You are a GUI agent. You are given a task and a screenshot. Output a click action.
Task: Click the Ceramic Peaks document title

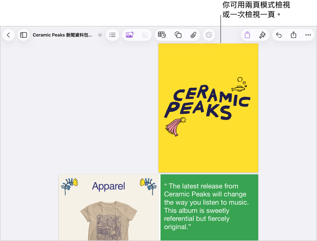click(x=62, y=35)
